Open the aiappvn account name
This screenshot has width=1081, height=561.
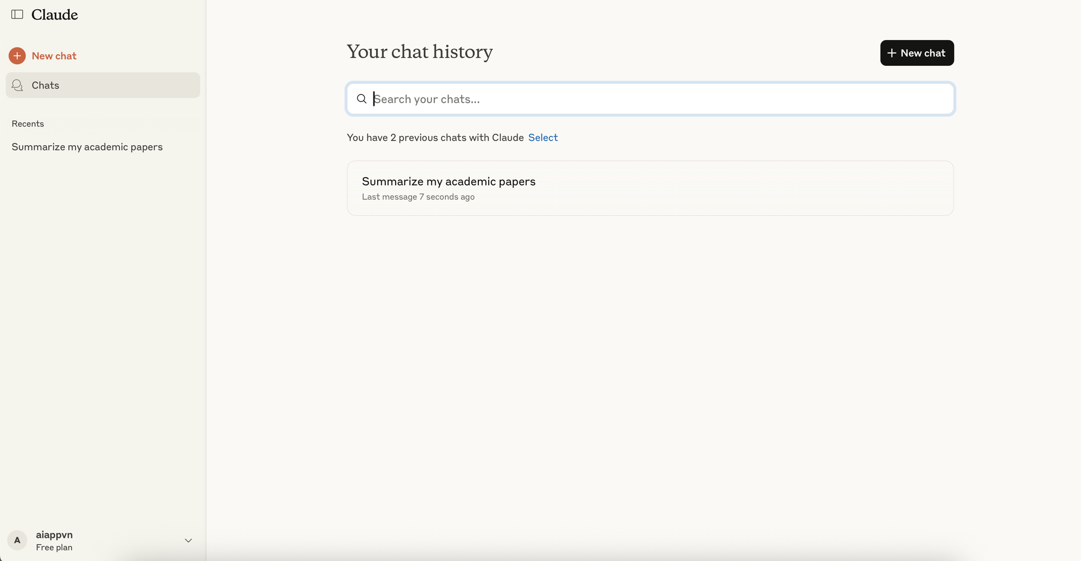(x=54, y=535)
